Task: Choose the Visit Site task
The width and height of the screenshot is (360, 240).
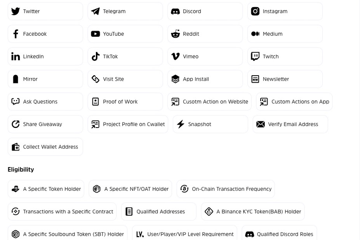Action: pyautogui.click(x=125, y=79)
